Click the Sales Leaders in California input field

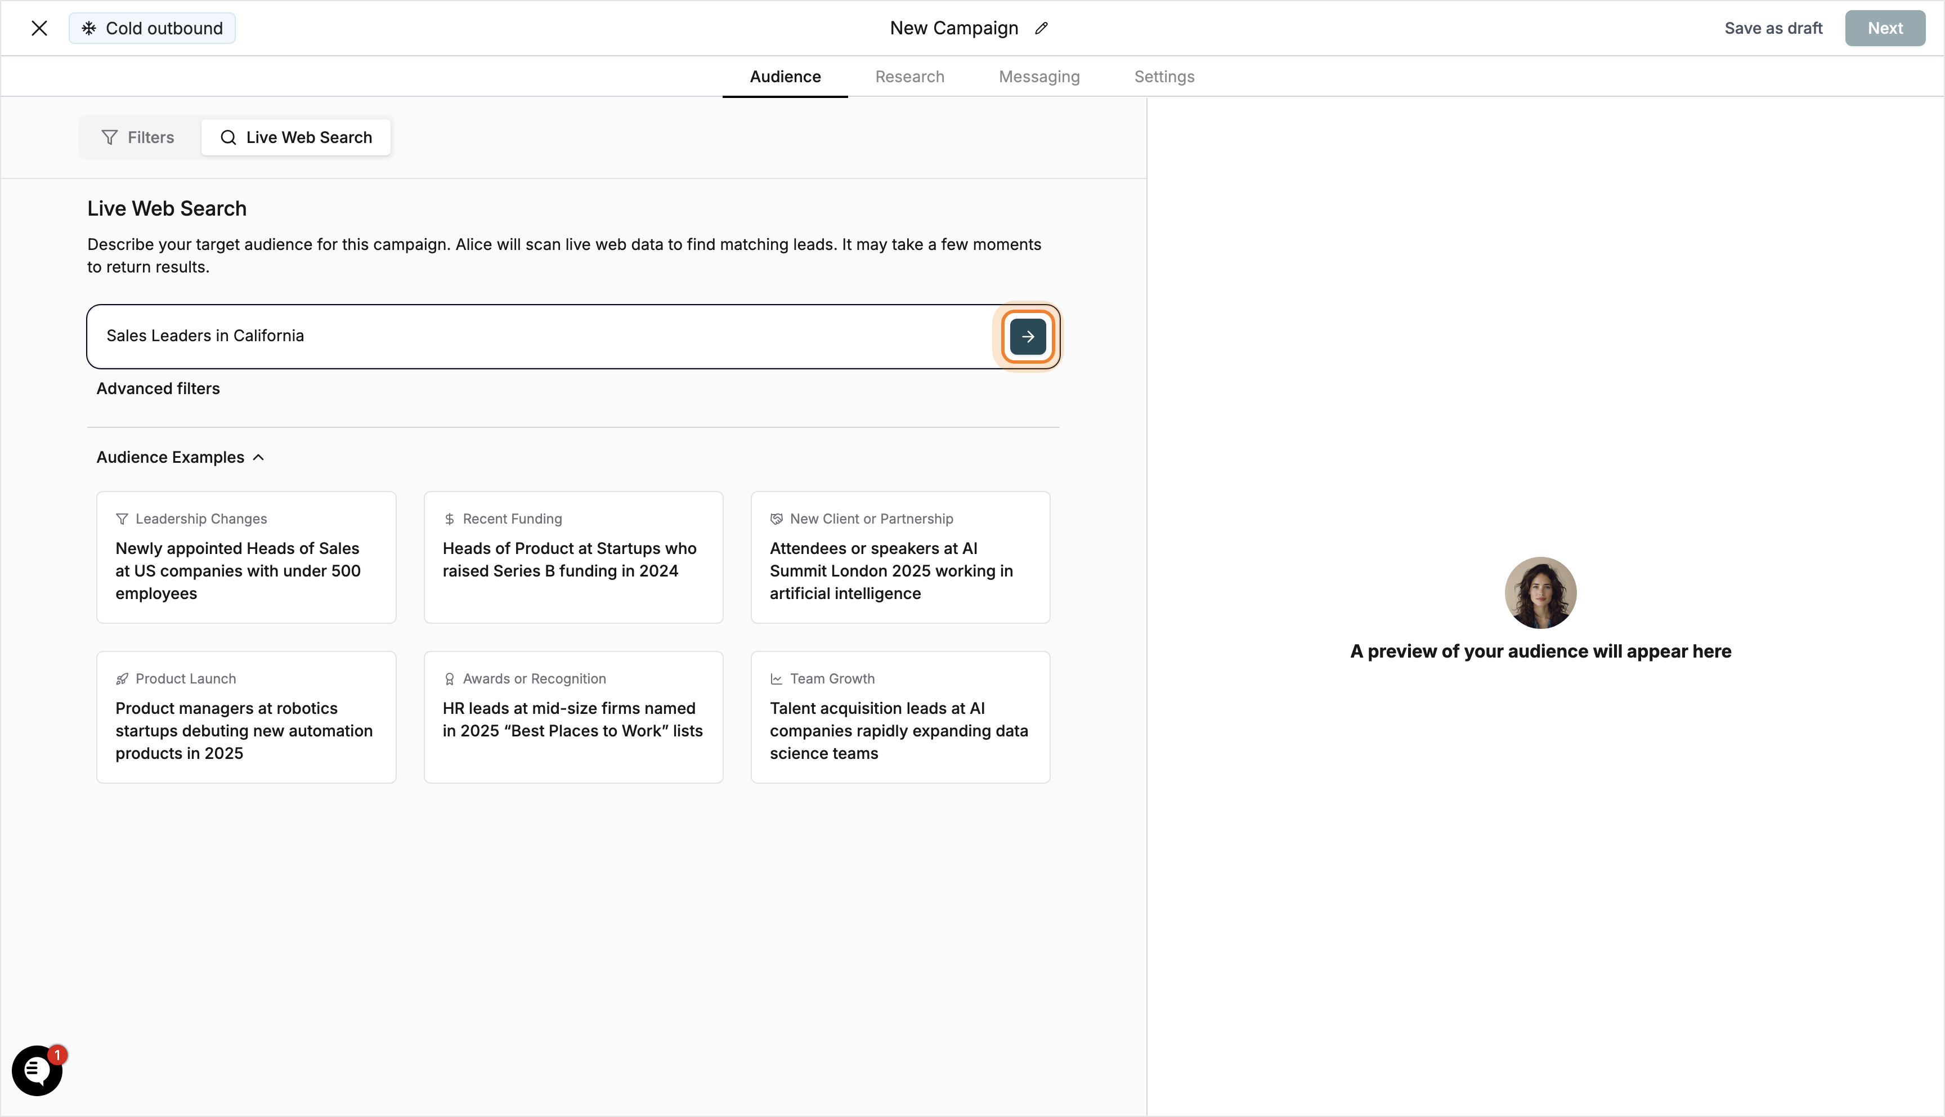coord(537,336)
